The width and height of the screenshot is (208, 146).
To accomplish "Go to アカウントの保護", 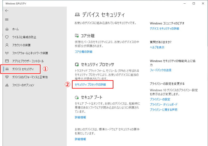I will (x=21, y=45).
